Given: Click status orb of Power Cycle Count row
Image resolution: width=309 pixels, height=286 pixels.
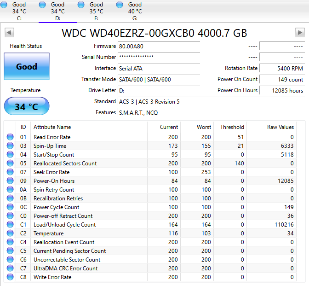Looking at the screenshot, I should [10, 207].
